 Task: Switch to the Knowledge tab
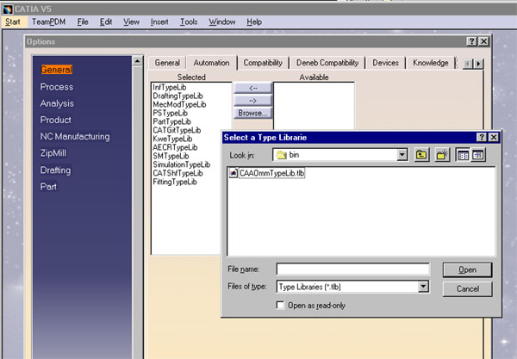tap(430, 63)
